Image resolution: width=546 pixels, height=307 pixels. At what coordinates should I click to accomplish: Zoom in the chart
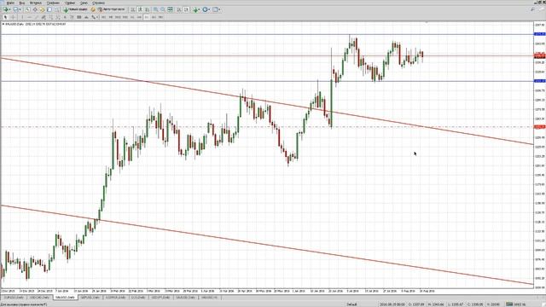point(155,9)
